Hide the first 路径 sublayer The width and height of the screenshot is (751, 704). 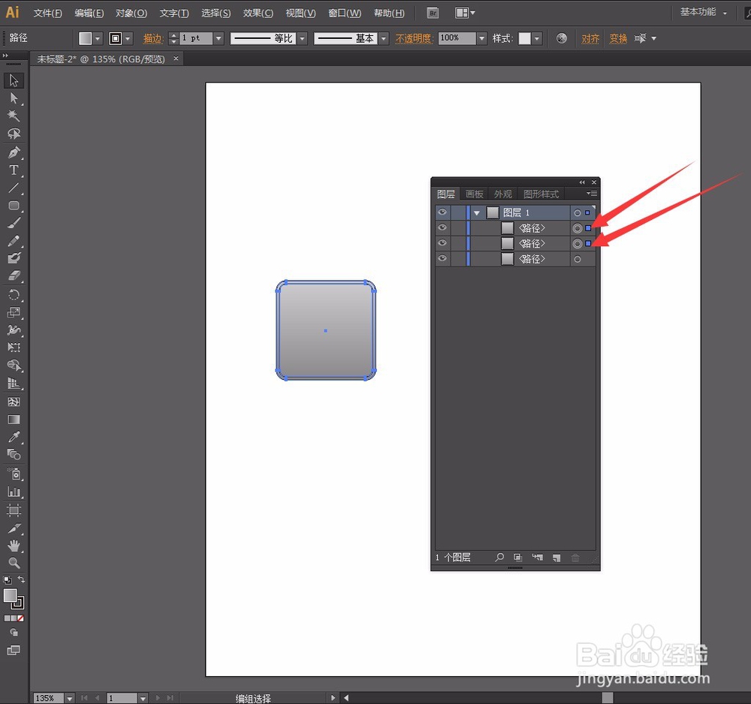coord(442,228)
